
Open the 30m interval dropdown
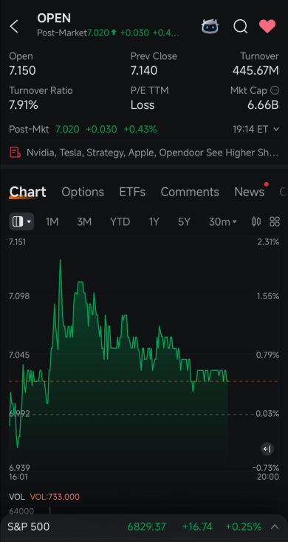coord(223,222)
